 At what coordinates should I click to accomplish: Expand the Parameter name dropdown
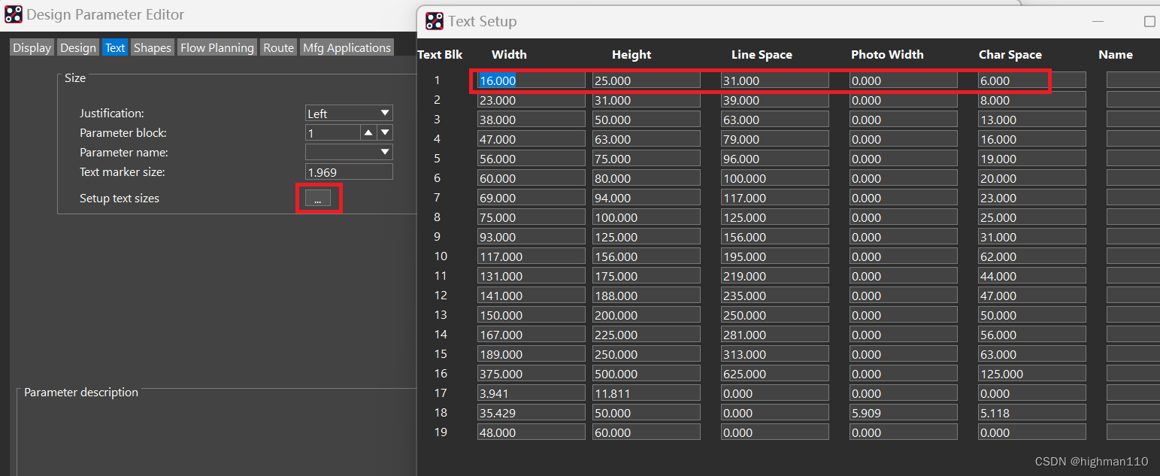tap(349, 153)
